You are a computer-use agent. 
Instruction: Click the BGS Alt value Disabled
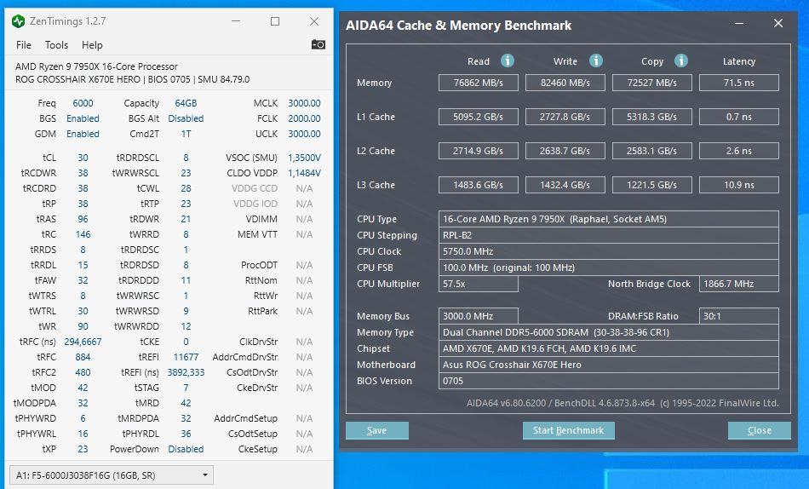point(186,118)
